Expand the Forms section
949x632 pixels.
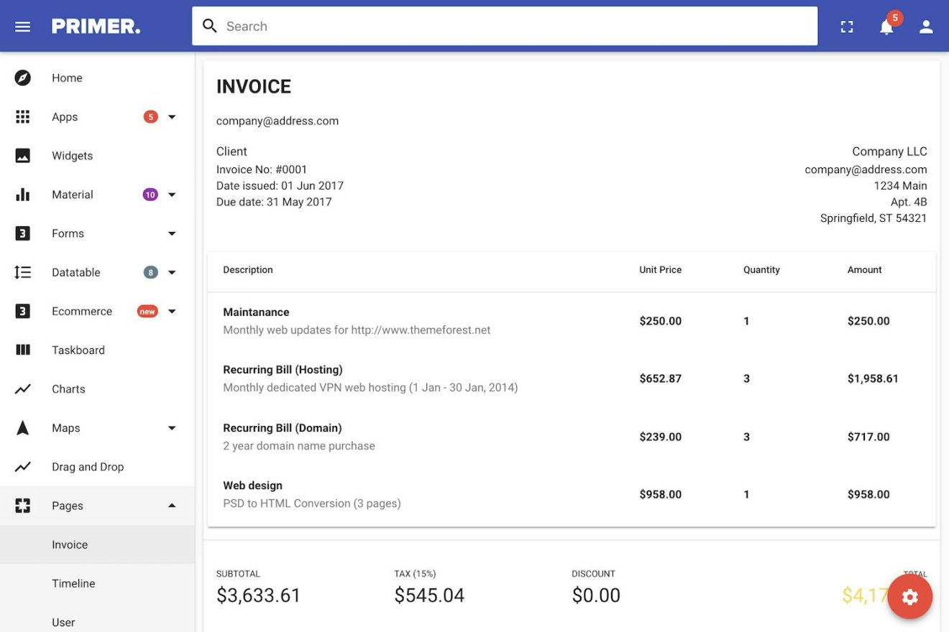tap(172, 233)
